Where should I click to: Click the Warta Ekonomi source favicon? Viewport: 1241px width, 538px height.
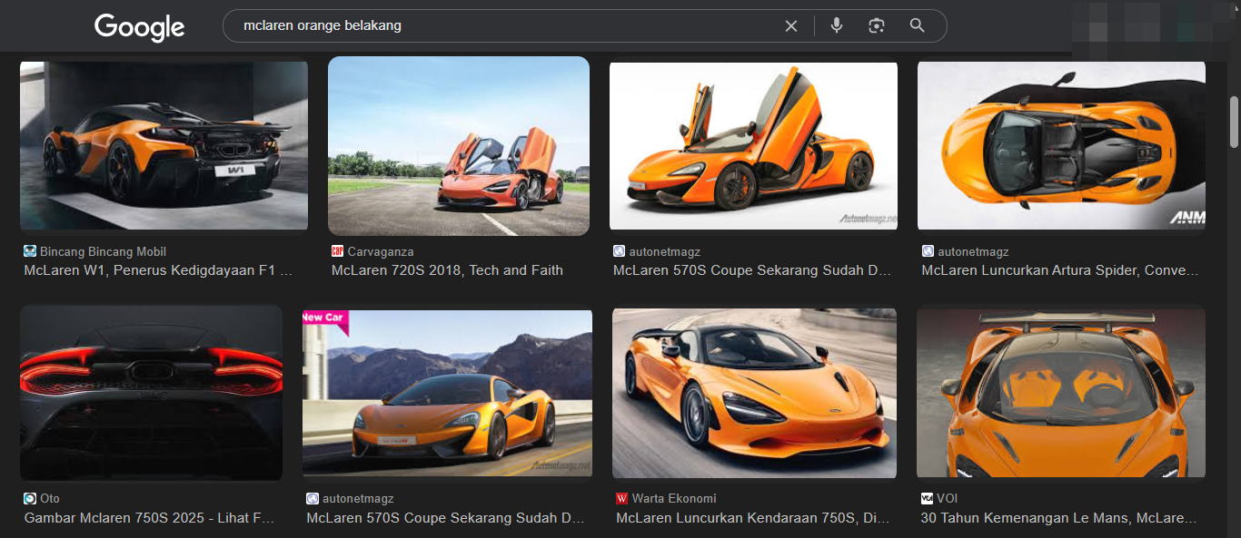(622, 498)
